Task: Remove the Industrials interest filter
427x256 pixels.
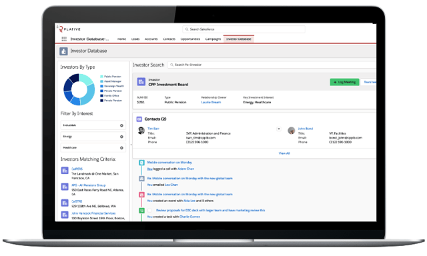Action: click(x=121, y=125)
